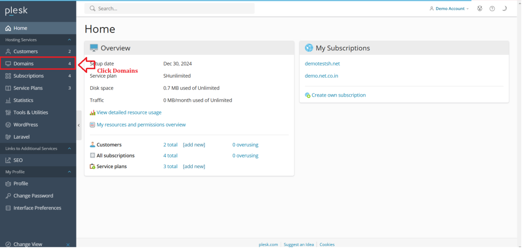The height and width of the screenshot is (249, 522).
Task: Click Suggest an Idea footer link
Action: point(299,245)
